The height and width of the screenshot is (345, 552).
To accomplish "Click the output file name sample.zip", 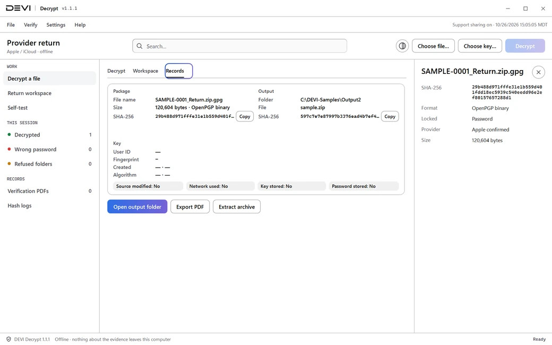I will tap(313, 107).
